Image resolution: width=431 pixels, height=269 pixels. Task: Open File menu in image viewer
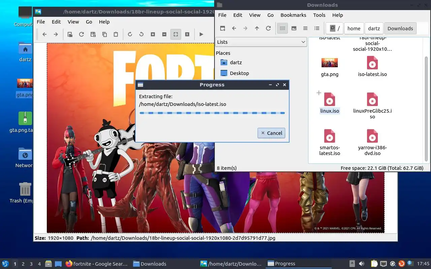41,22
